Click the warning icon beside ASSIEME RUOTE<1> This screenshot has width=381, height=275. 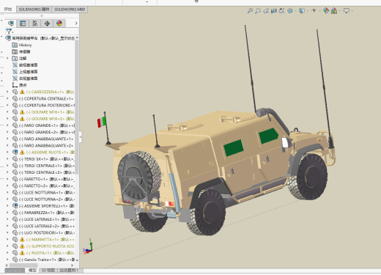click(22, 153)
